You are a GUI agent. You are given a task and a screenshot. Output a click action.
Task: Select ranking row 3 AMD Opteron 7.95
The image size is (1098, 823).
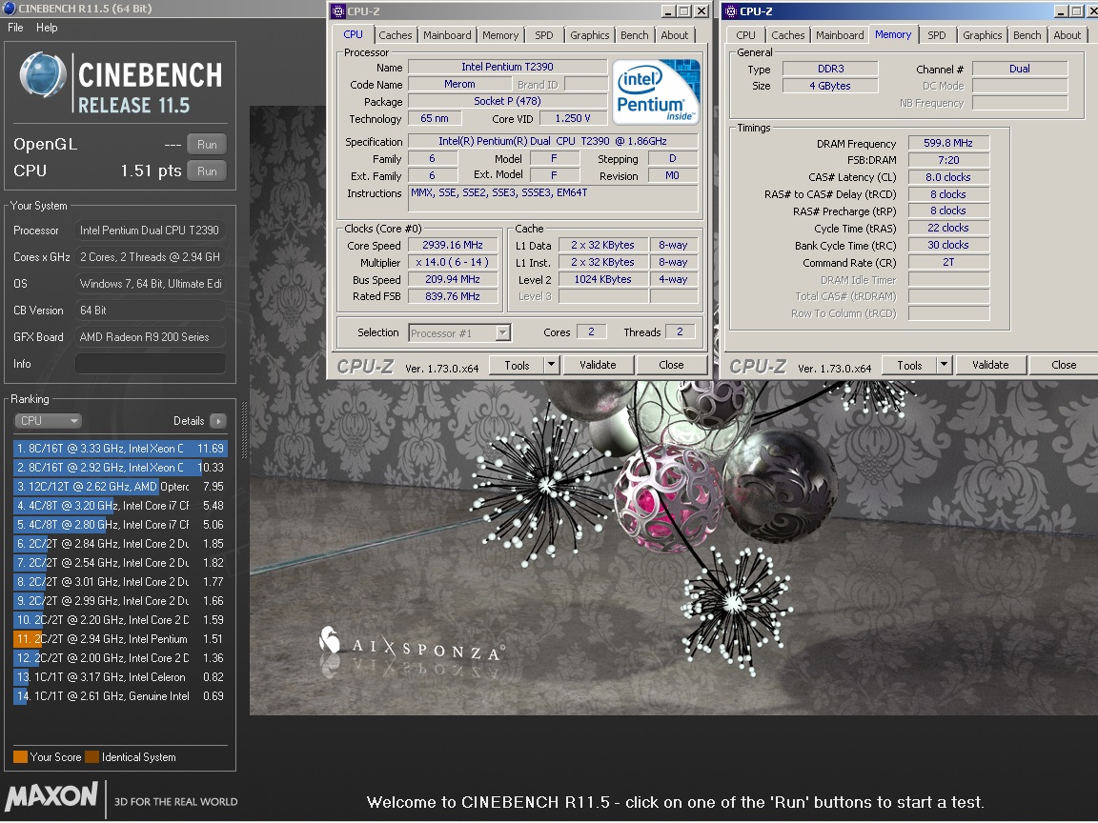[x=120, y=487]
